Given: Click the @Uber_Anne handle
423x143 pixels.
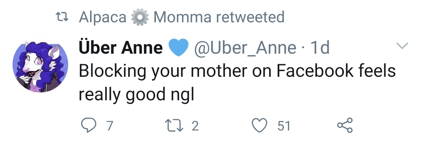Looking at the screenshot, I should pos(245,48).
